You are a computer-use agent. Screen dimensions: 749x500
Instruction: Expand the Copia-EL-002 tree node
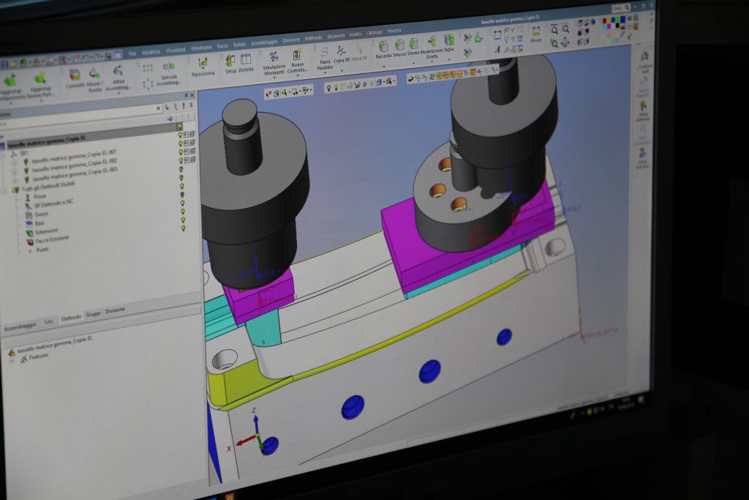(15, 171)
